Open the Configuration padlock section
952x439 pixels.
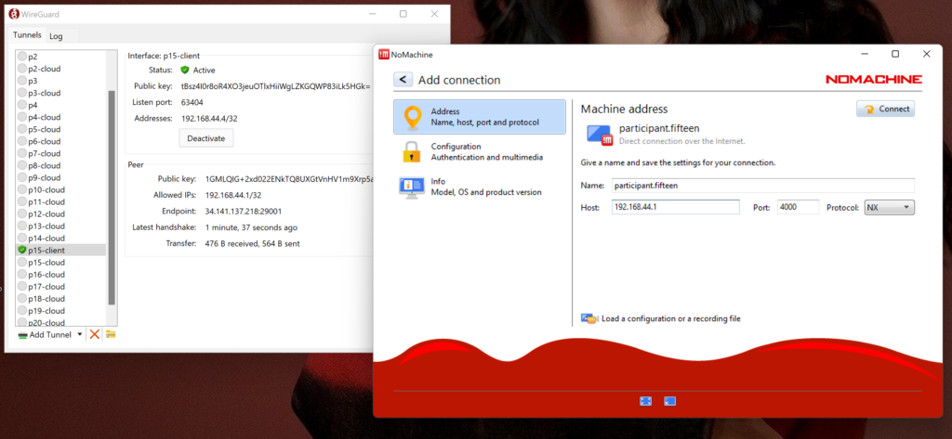pos(412,152)
